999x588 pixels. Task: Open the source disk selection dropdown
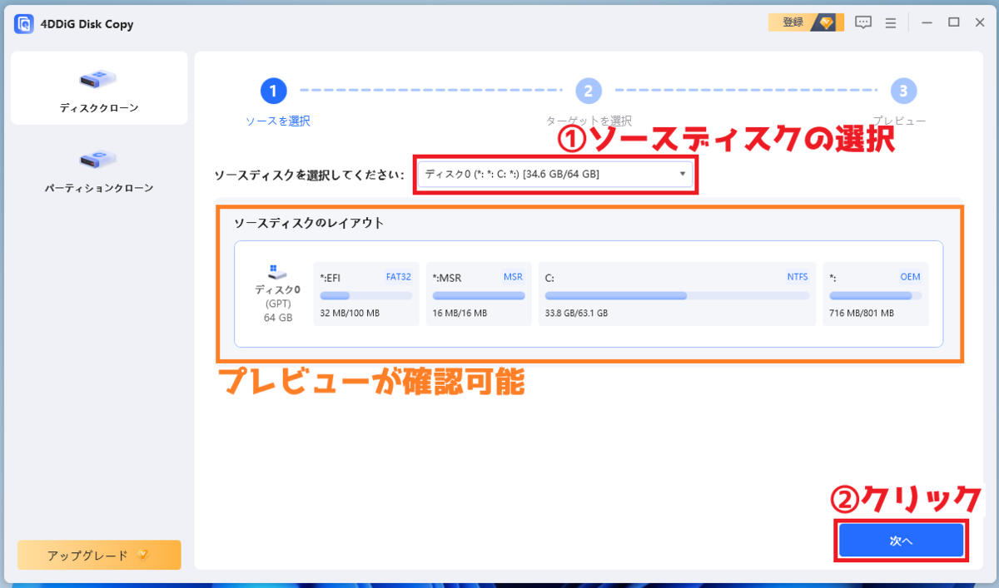(x=554, y=175)
